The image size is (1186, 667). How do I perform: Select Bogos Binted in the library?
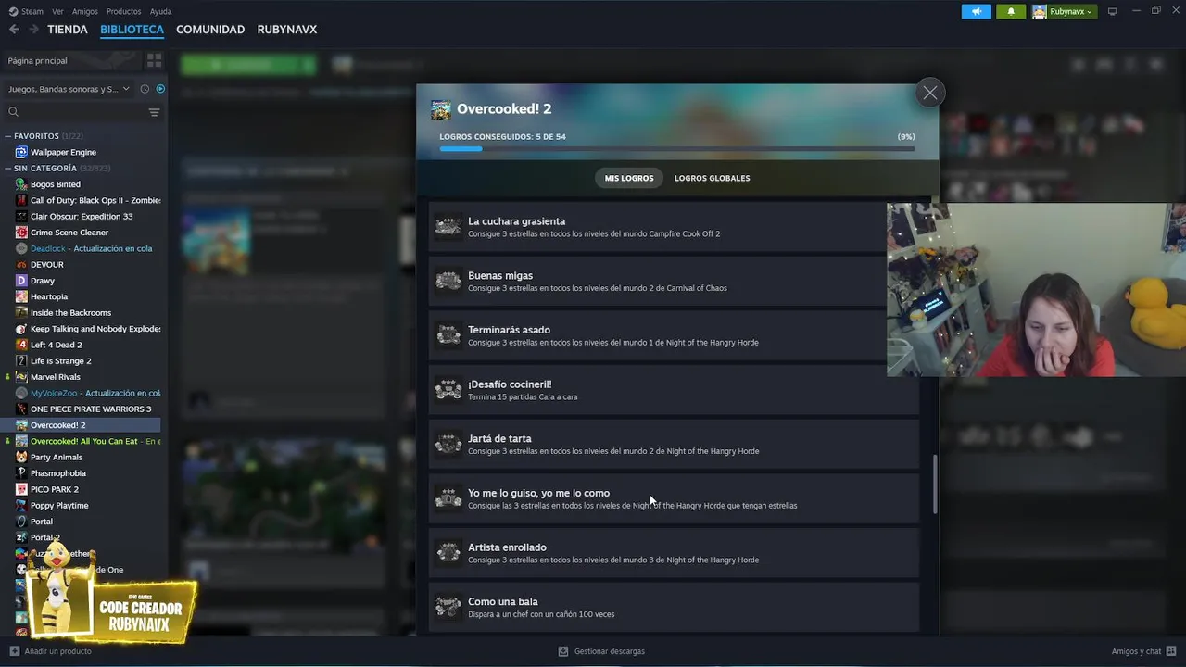[x=56, y=184]
